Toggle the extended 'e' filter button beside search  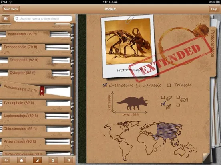(x=6, y=18)
